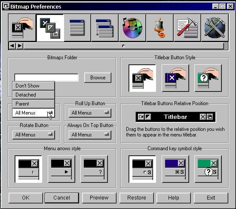Open the Rotate Button dropdown
This screenshot has width=236, height=209.
tap(34, 135)
